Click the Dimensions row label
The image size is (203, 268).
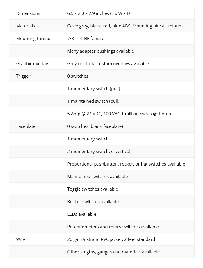28,13
